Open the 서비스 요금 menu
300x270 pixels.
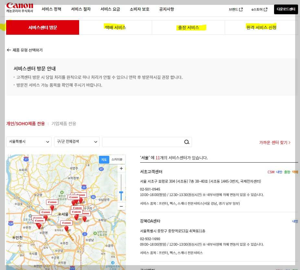110,9
